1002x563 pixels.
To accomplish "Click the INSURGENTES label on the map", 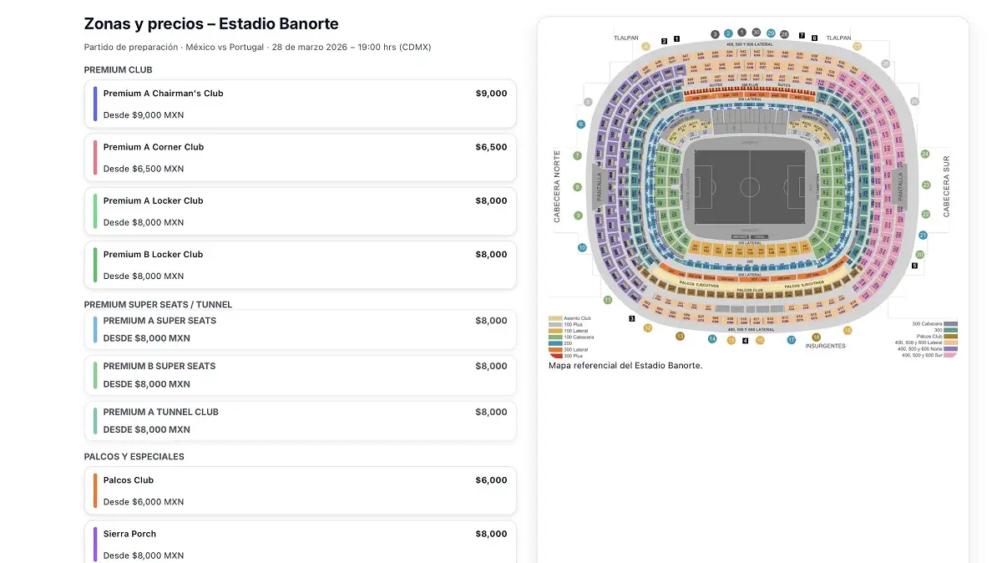I will pyautogui.click(x=824, y=346).
